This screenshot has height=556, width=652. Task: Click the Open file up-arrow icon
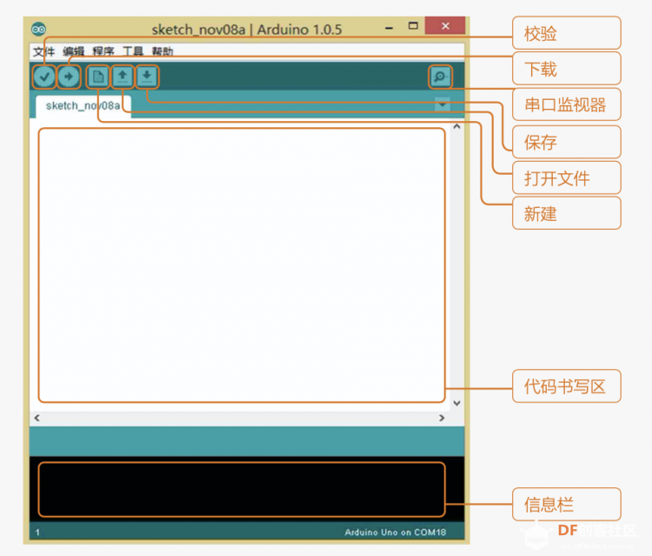pos(123,77)
